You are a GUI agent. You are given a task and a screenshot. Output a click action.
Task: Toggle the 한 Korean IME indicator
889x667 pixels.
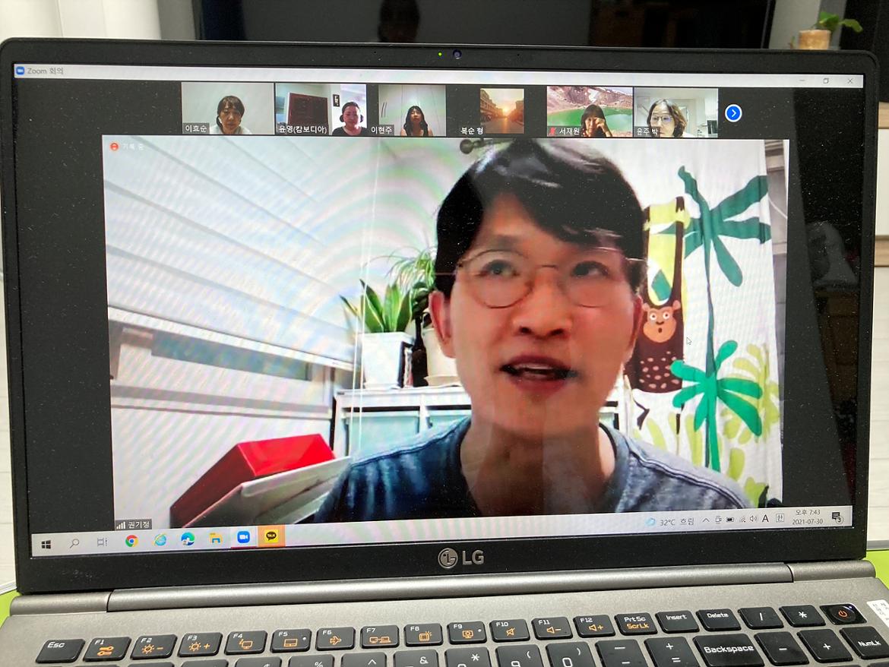click(779, 518)
